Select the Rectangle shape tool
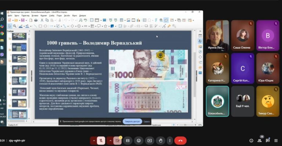Screen dimensions: 282x146 click(40, 26)
